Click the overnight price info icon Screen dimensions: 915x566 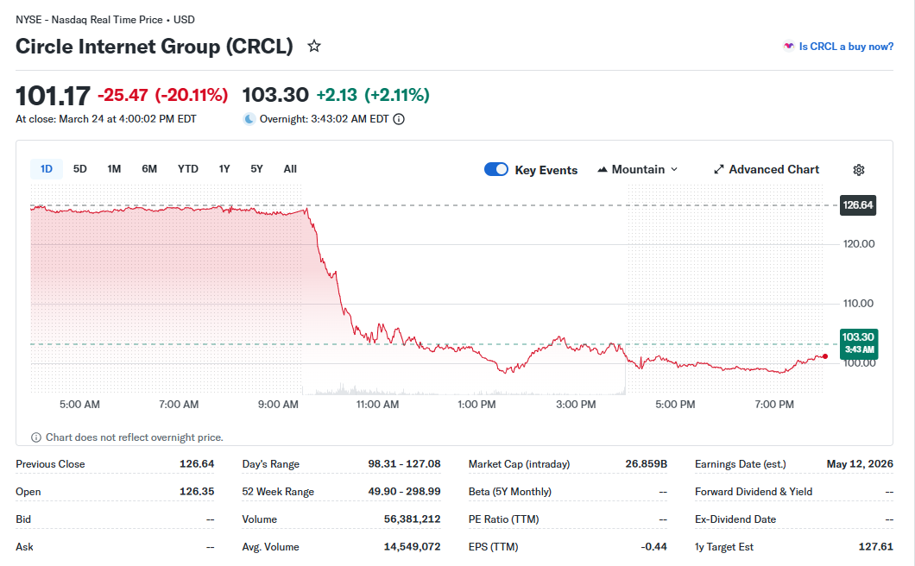(399, 119)
